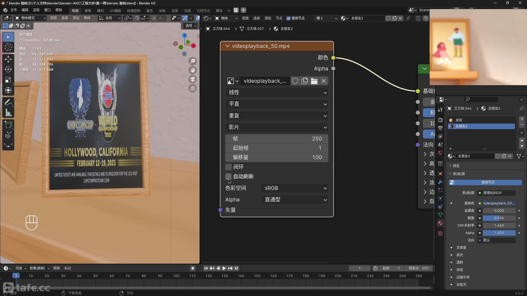Image resolution: width=527 pixels, height=296 pixels.
Task: Open World properties tab icon
Action: click(440, 153)
